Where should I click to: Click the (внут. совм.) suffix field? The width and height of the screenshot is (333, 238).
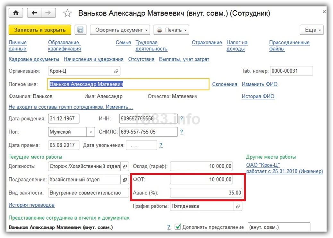tap(279, 227)
